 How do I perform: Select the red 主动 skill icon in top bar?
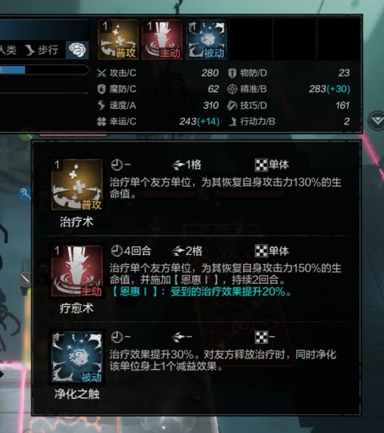tap(162, 39)
